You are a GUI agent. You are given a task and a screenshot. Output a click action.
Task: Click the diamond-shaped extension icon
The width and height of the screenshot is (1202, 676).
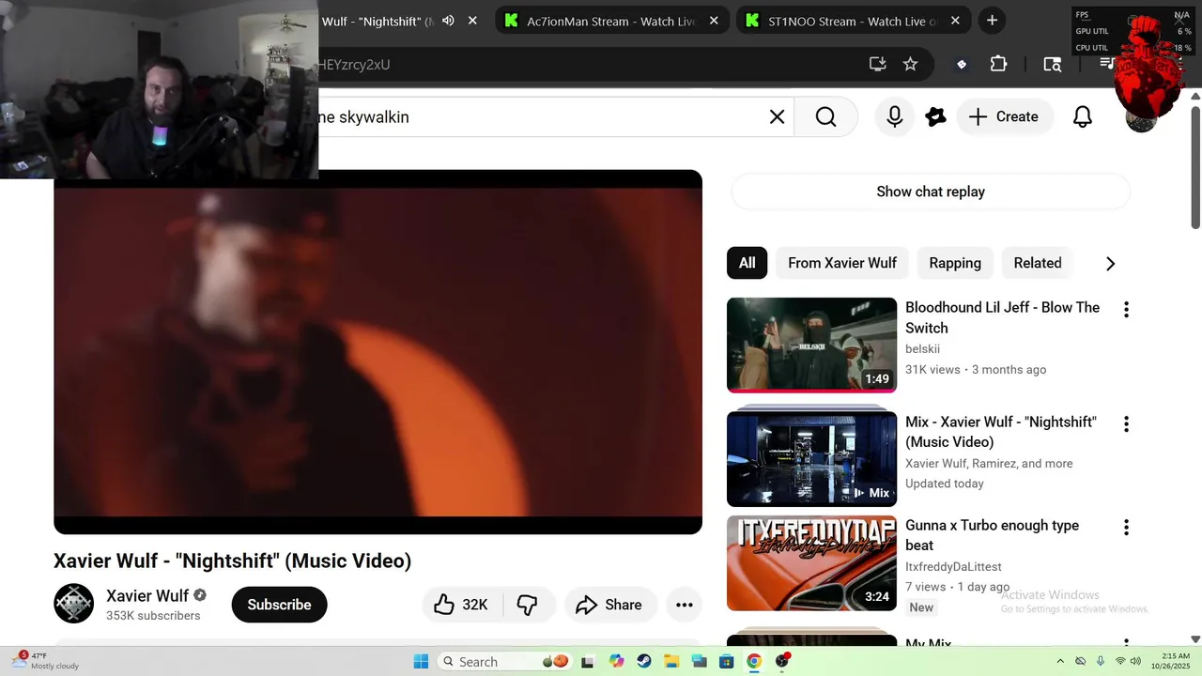pyautogui.click(x=961, y=65)
